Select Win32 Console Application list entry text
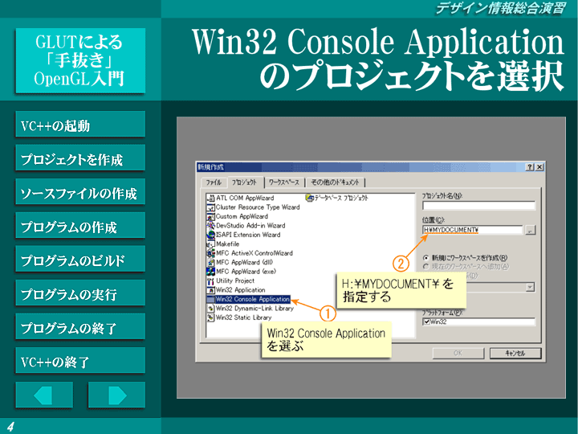The width and height of the screenshot is (578, 434). point(253,299)
